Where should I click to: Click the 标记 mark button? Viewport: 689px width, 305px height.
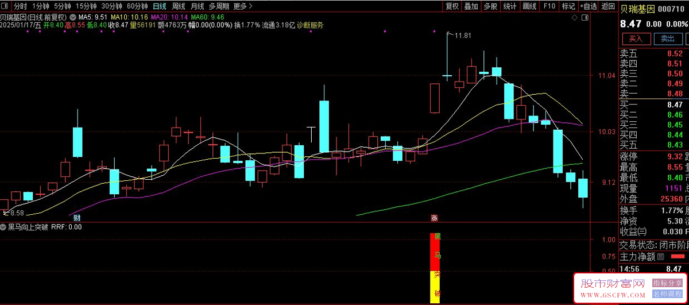tap(568, 6)
